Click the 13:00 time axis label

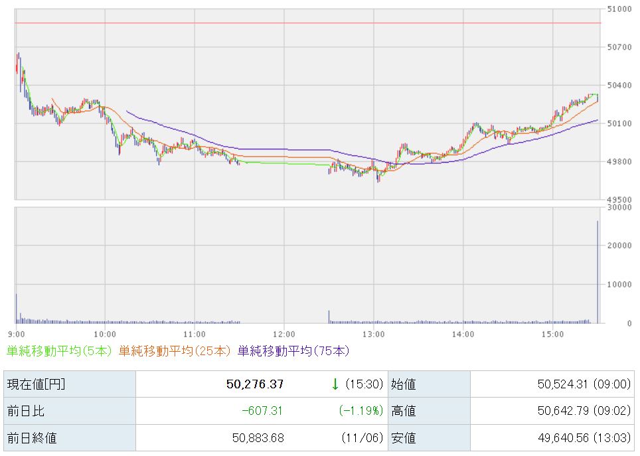click(x=373, y=333)
